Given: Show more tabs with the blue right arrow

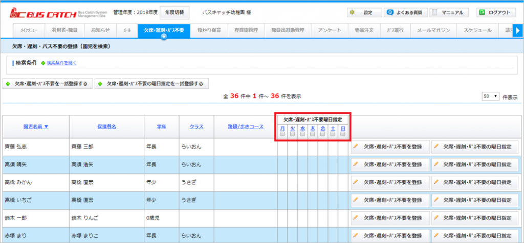Looking at the screenshot, I should coord(518,31).
